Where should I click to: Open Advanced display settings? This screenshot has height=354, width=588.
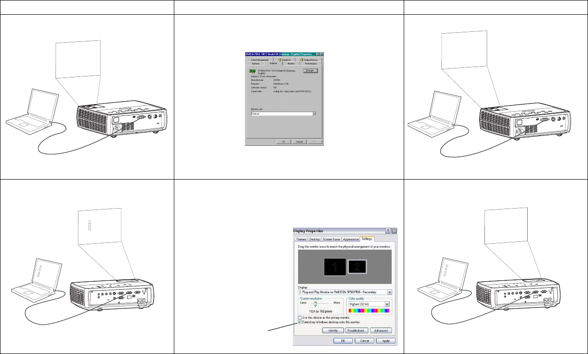[381, 330]
